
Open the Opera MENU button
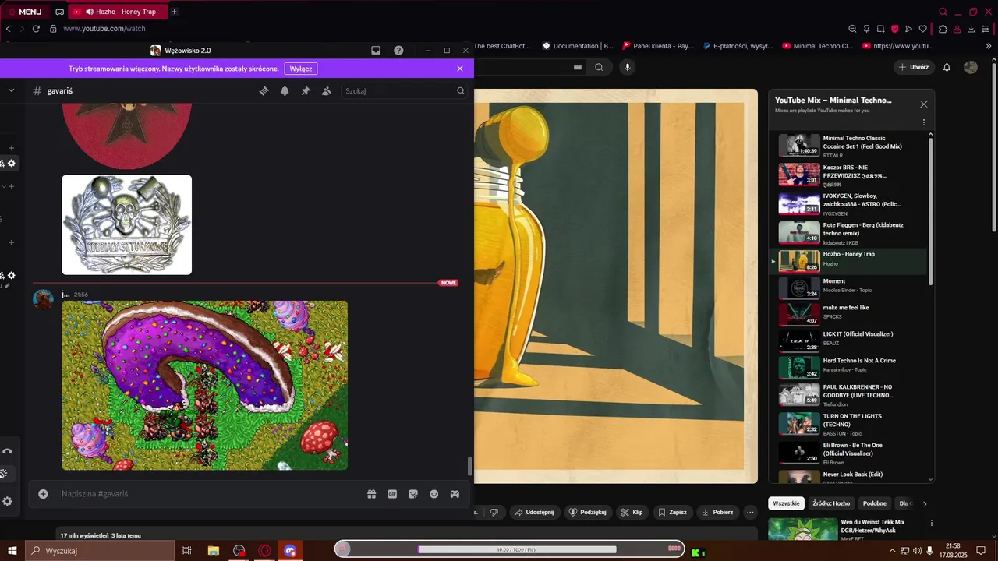(24, 12)
